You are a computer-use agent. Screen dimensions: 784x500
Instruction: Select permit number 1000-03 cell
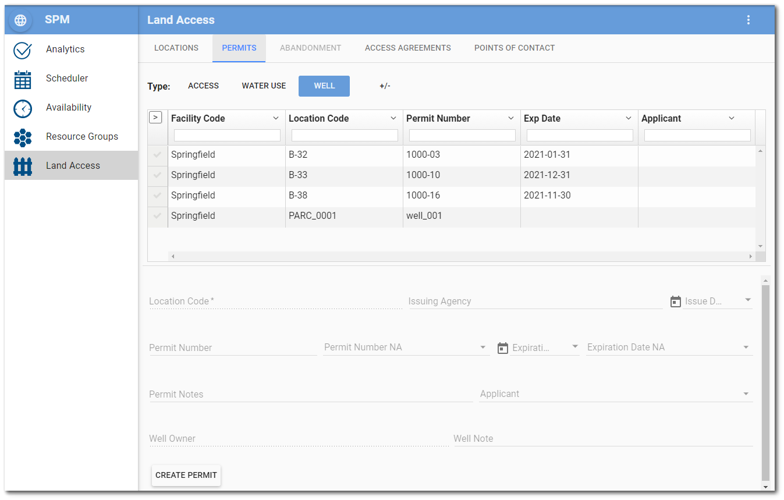tap(462, 155)
